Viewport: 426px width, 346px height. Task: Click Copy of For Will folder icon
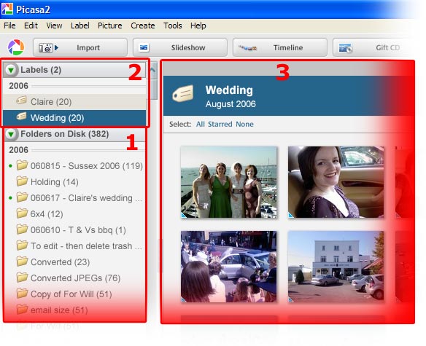point(22,293)
